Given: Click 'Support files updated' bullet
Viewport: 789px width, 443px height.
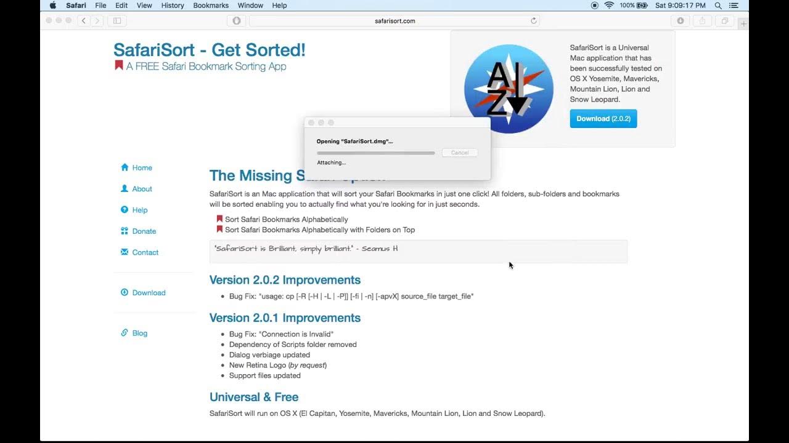Looking at the screenshot, I should click(x=265, y=375).
